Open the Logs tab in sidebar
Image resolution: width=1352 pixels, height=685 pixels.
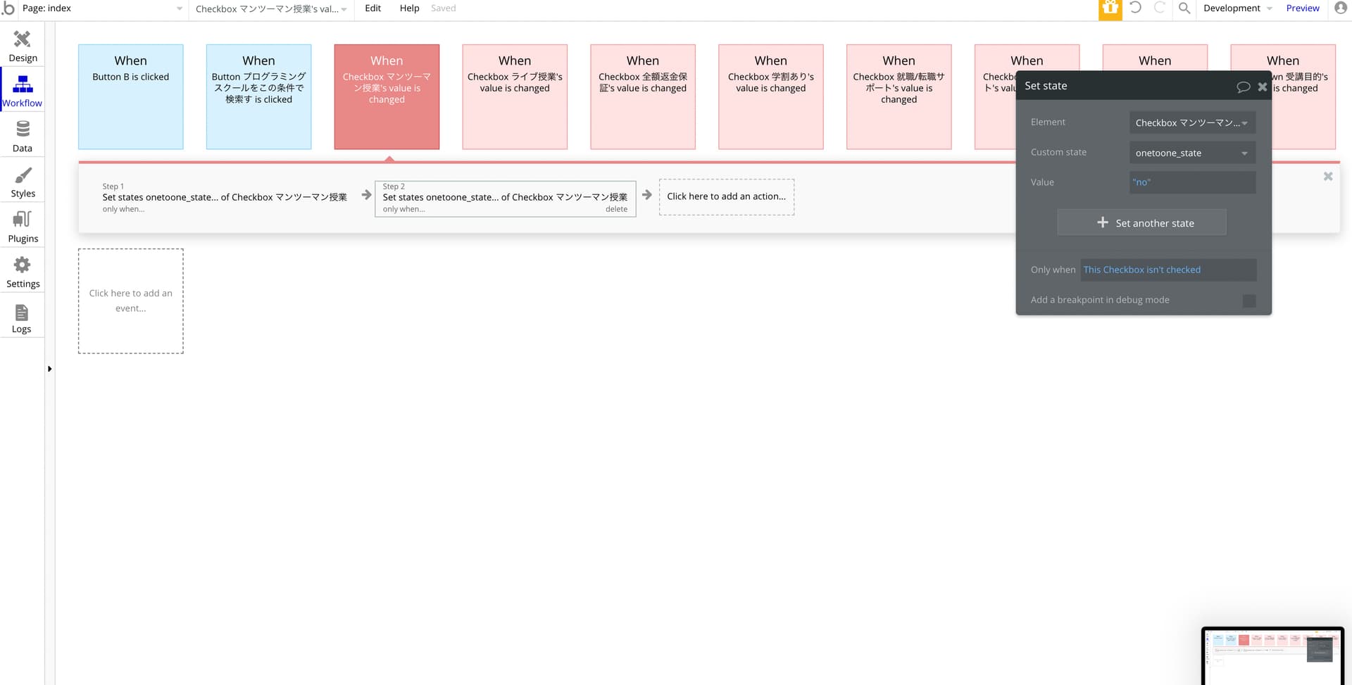[x=23, y=318]
